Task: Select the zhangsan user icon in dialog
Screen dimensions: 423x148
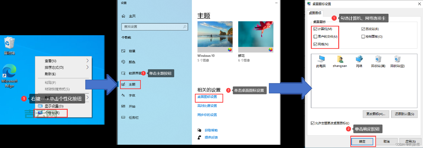Action: coord(340,62)
